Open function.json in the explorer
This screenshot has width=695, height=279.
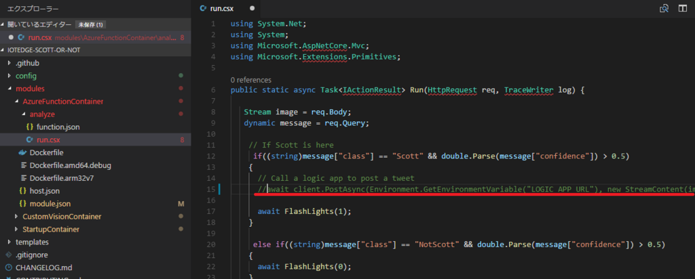click(58, 127)
